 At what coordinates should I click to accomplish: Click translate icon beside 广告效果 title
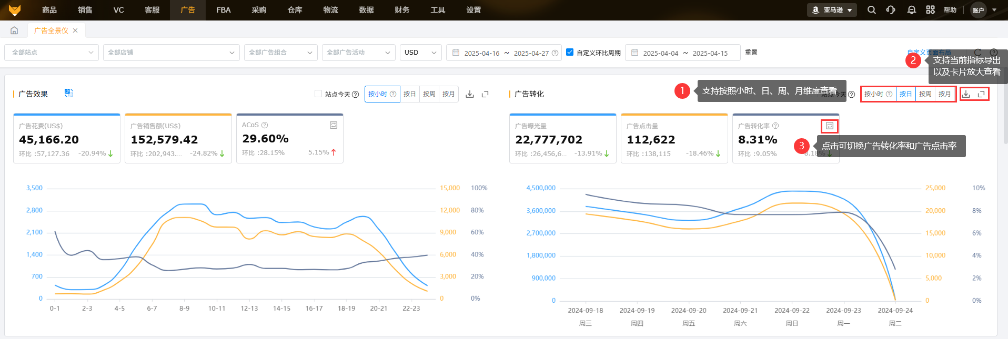[68, 93]
